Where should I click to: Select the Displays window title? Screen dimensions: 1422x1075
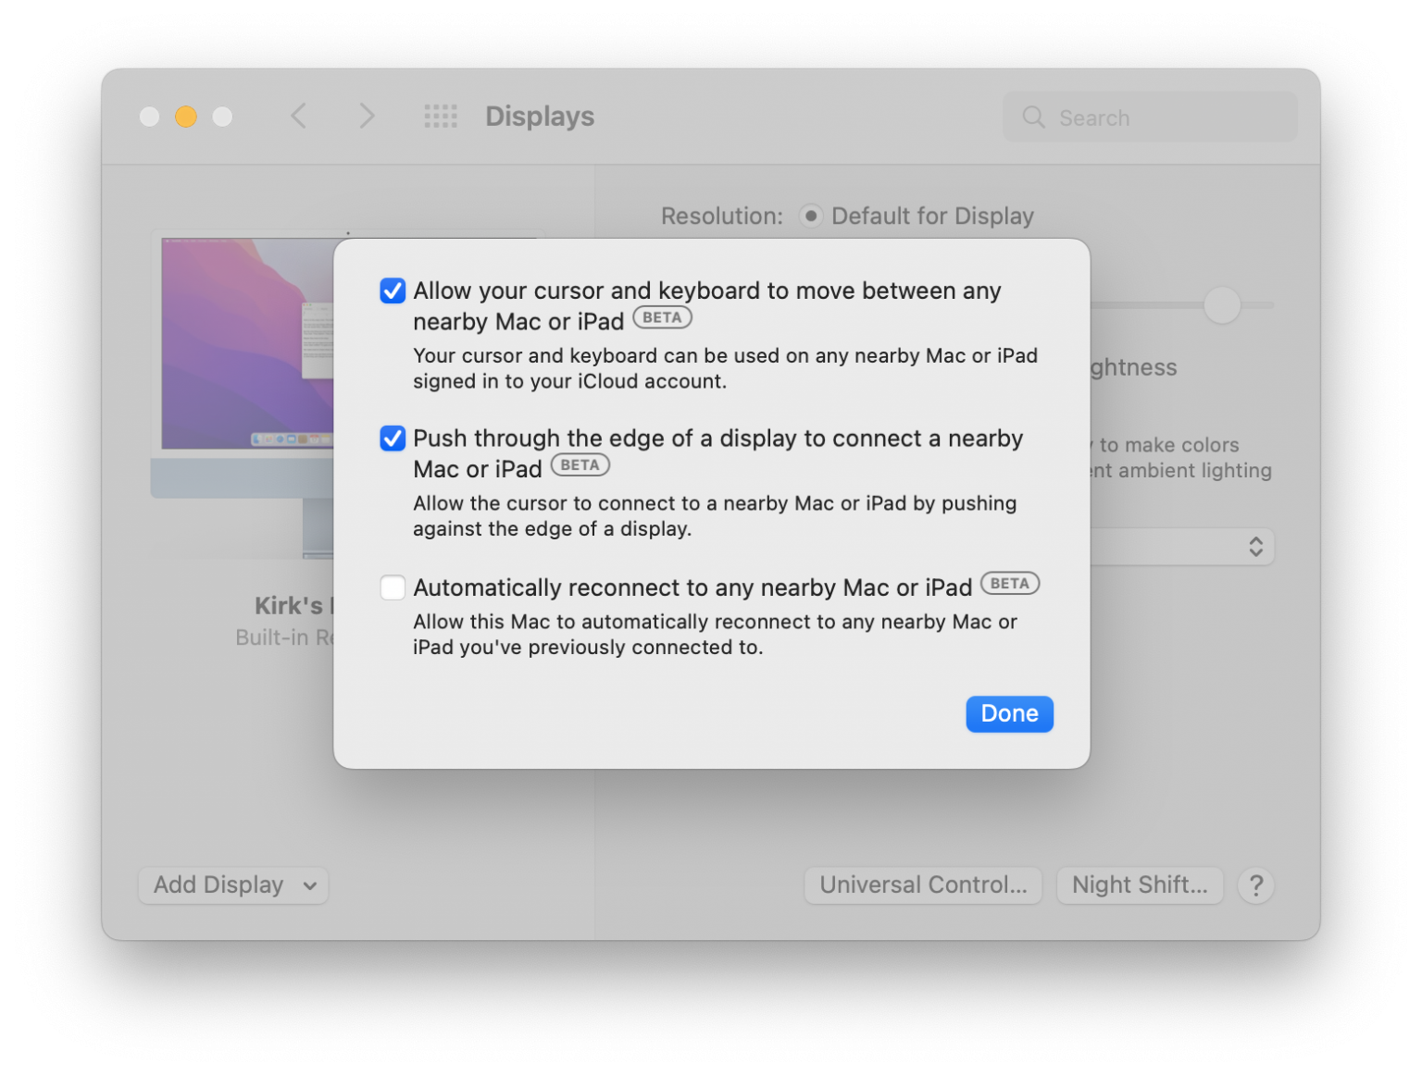(540, 116)
